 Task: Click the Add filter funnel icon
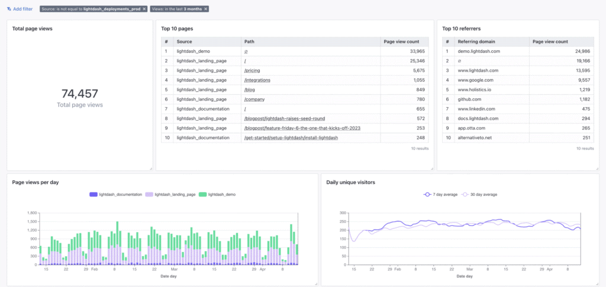(x=9, y=9)
